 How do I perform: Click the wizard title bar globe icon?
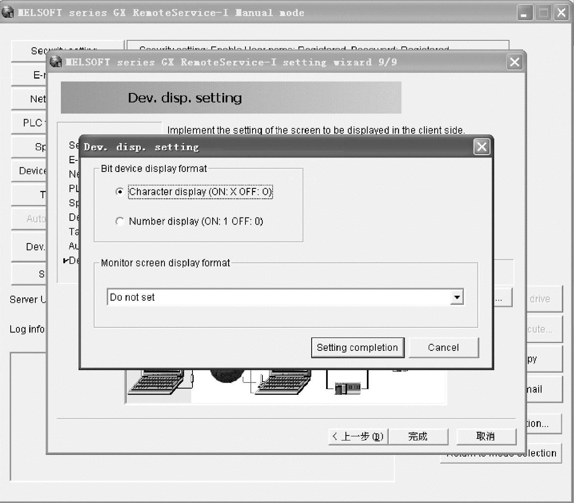(56, 62)
